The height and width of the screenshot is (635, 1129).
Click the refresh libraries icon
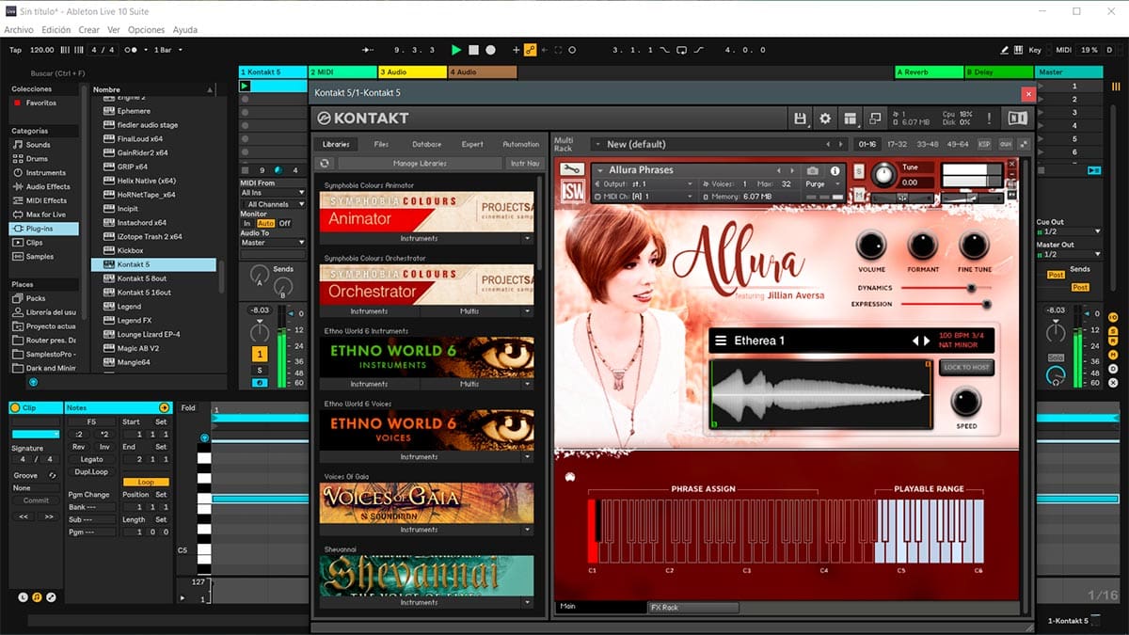(x=326, y=164)
